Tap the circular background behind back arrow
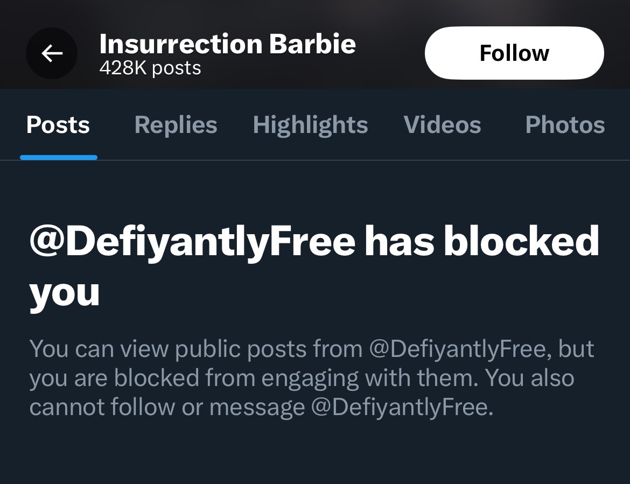The width and height of the screenshot is (630, 484). (37, 66)
